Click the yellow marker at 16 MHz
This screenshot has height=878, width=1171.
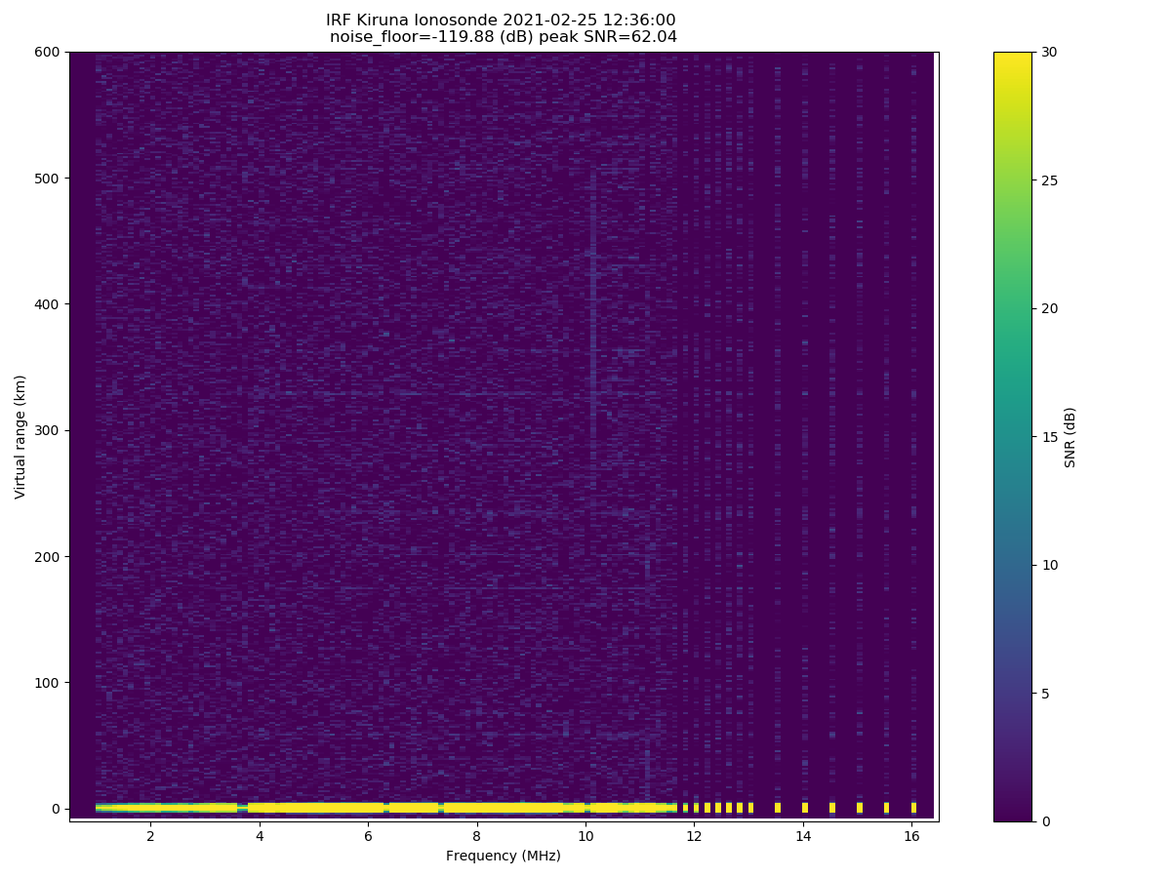[x=913, y=808]
